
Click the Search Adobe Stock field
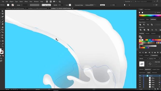click(x=143, y=2)
